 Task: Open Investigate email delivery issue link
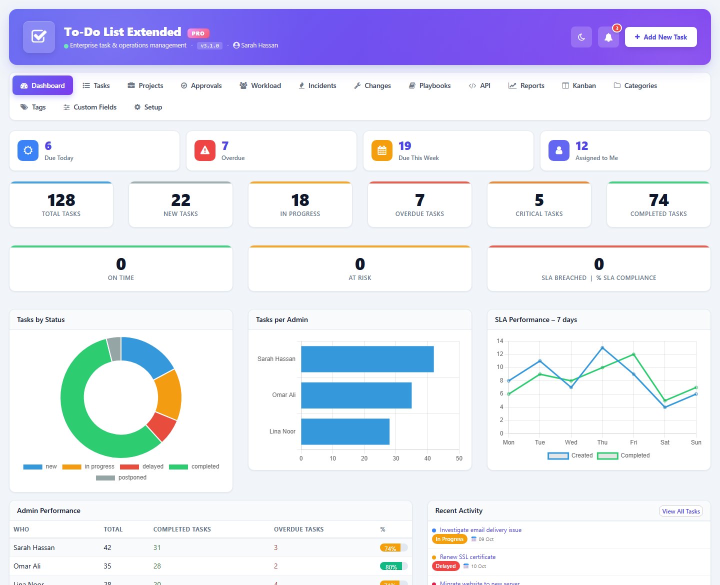point(480,530)
